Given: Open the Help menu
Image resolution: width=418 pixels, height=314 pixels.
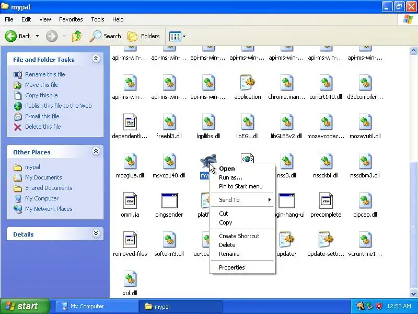Looking at the screenshot, I should pos(118,19).
